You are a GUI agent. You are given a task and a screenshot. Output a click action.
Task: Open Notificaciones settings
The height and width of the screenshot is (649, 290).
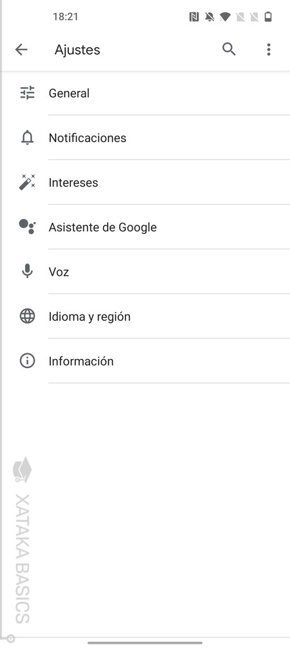coord(145,138)
